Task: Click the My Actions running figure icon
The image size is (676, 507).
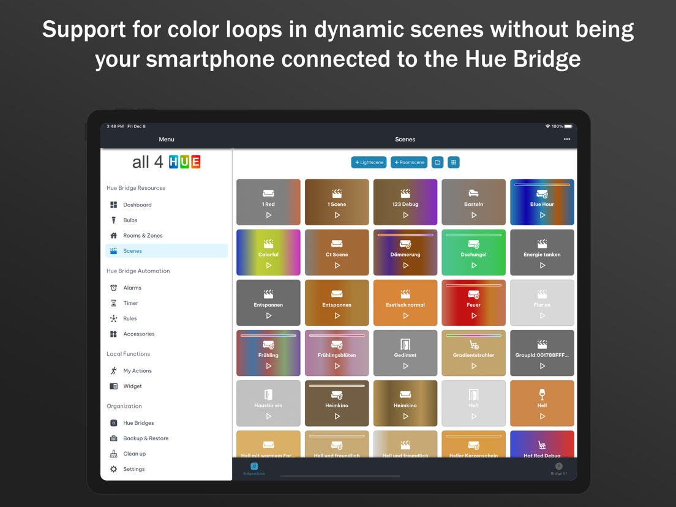Action: pos(113,371)
